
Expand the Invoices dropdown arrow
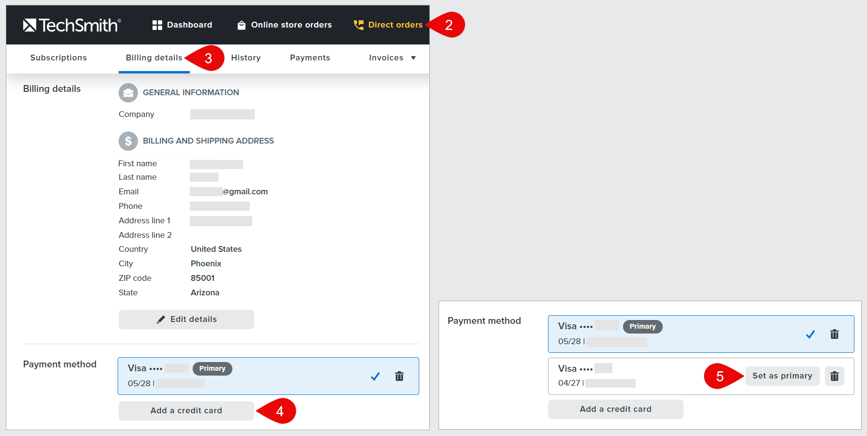(413, 58)
